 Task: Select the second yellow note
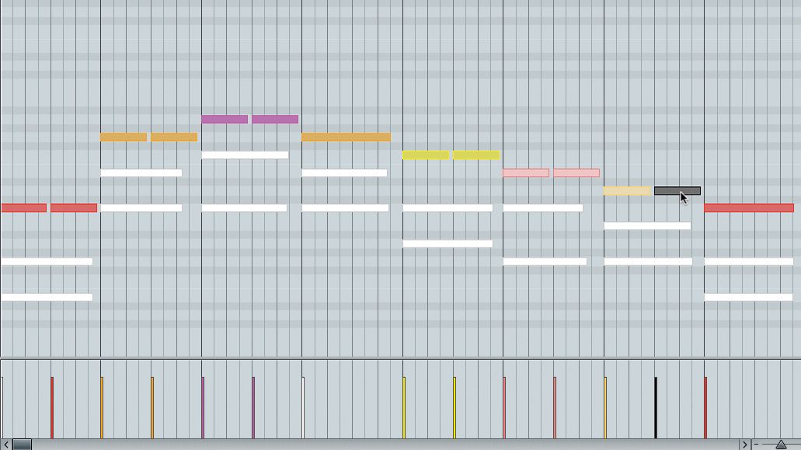click(x=475, y=154)
